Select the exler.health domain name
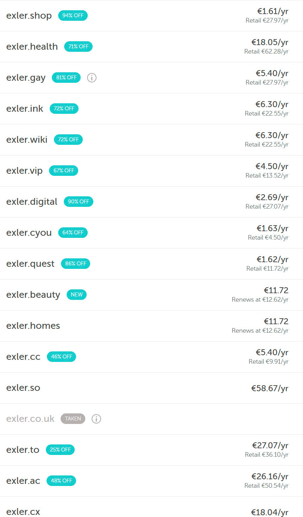This screenshot has height=517, width=303. [x=32, y=47]
